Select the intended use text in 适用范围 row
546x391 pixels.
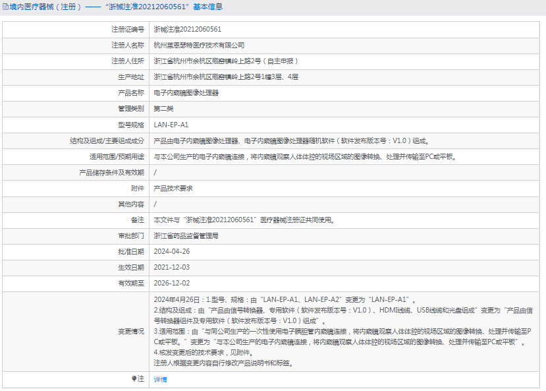coord(305,157)
